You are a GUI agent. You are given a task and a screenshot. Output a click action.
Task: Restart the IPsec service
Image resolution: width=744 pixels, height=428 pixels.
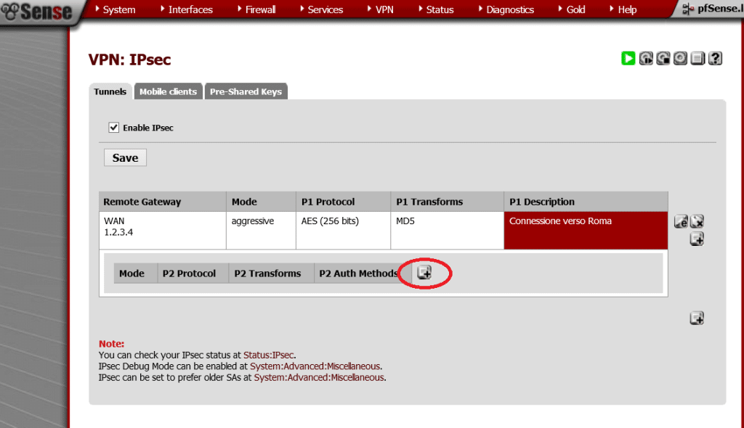(x=646, y=59)
